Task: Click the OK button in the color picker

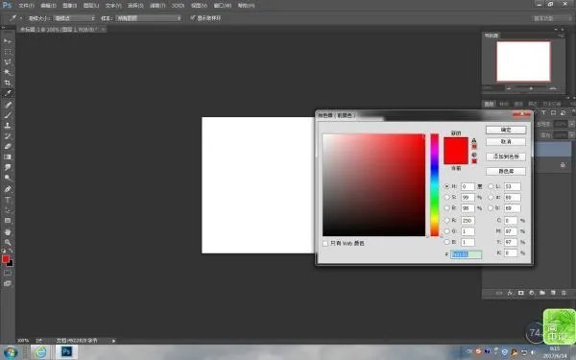Action: [x=506, y=130]
